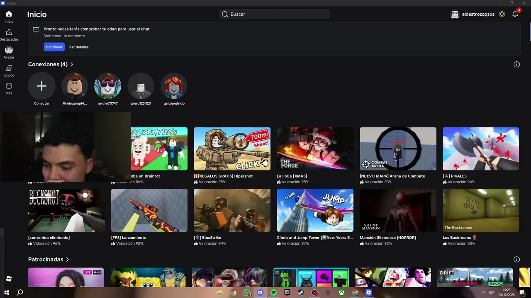The image size is (531, 298).
Task: Open Climb and Jump Tower thumbnail
Action: click(315, 210)
